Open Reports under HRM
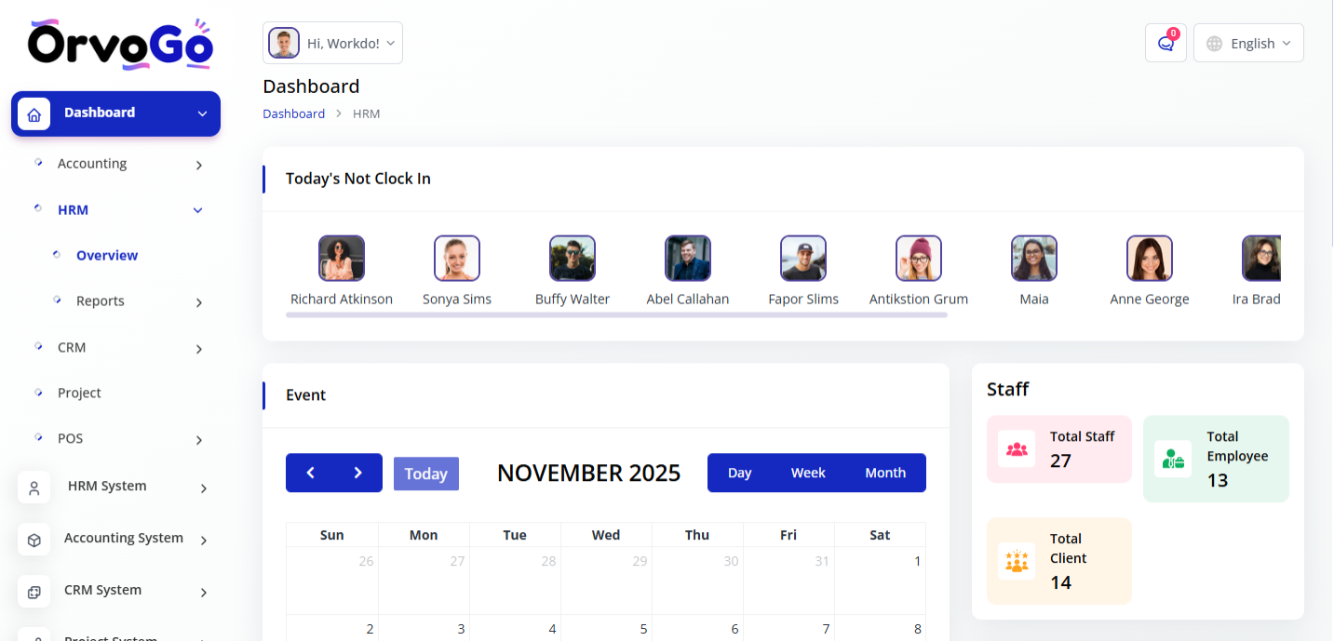Viewport: 1334px width, 641px height. click(x=101, y=301)
